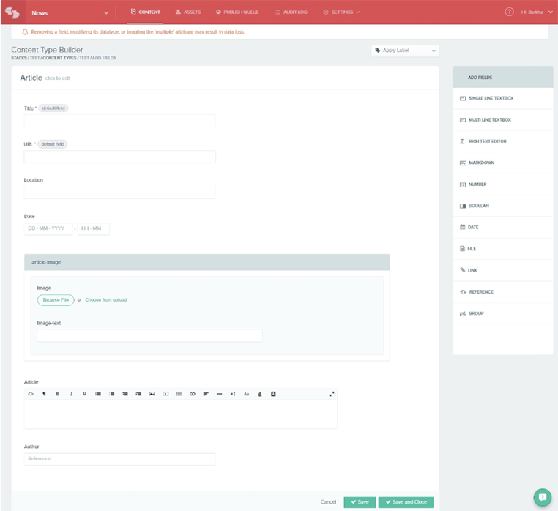Click the URL input field
Screen dimensions: 558x511
point(119,157)
